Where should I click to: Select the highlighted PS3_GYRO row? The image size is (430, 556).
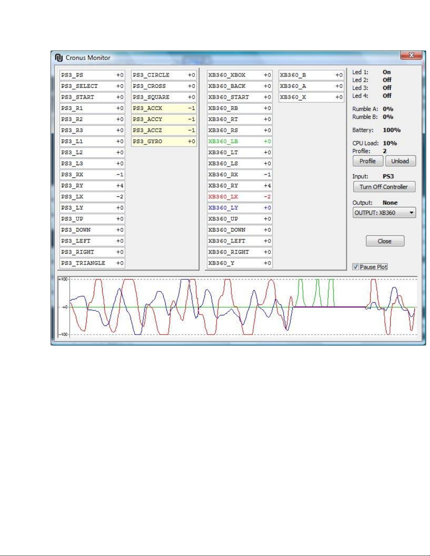[164, 141]
